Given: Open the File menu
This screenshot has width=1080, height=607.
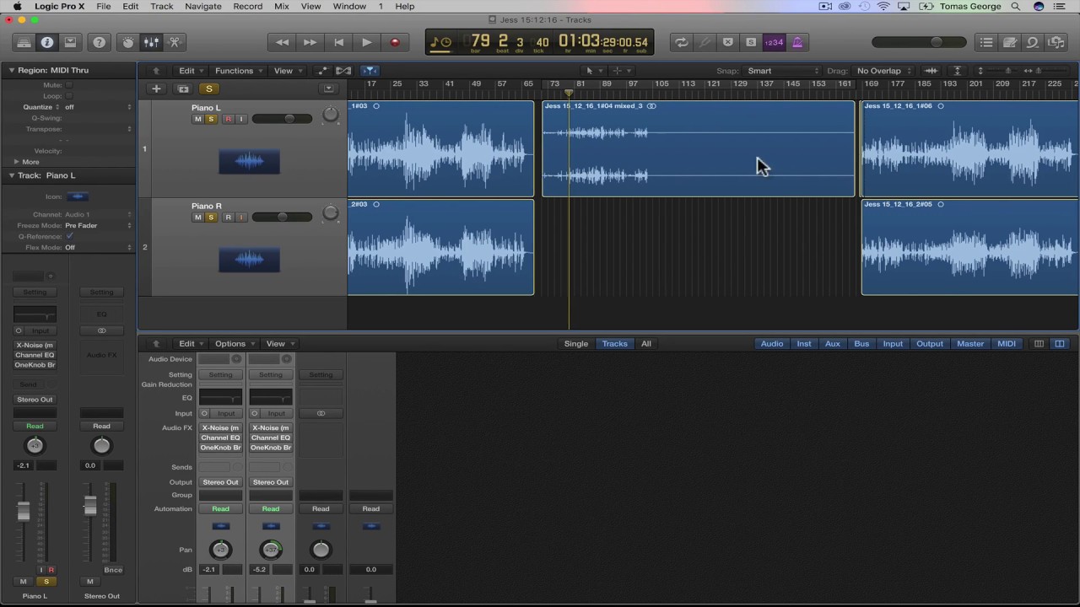Looking at the screenshot, I should coord(103,6).
